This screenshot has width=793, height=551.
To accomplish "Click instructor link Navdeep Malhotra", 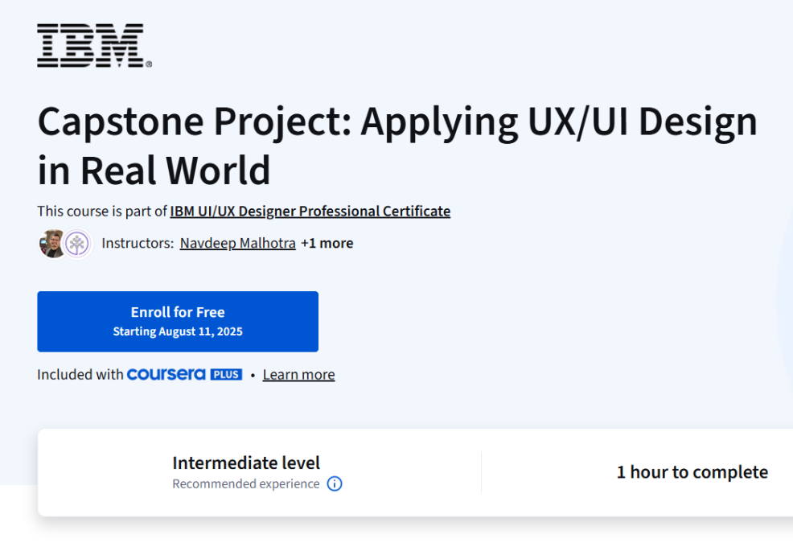I will pos(237,243).
